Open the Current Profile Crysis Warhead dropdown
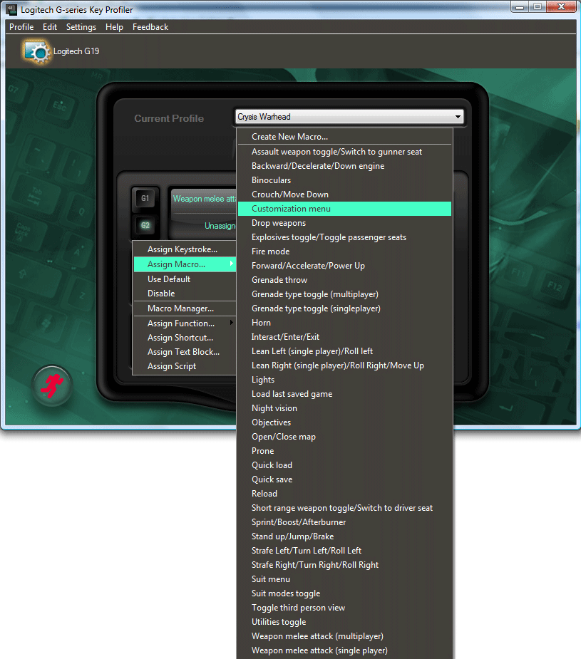The image size is (581, 659). pos(349,117)
